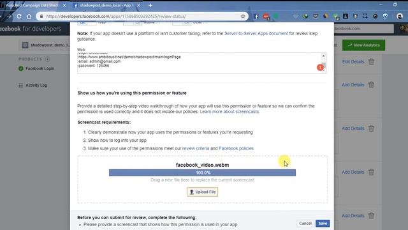Click the browser forward arrow
408x230 pixels.
9,16
